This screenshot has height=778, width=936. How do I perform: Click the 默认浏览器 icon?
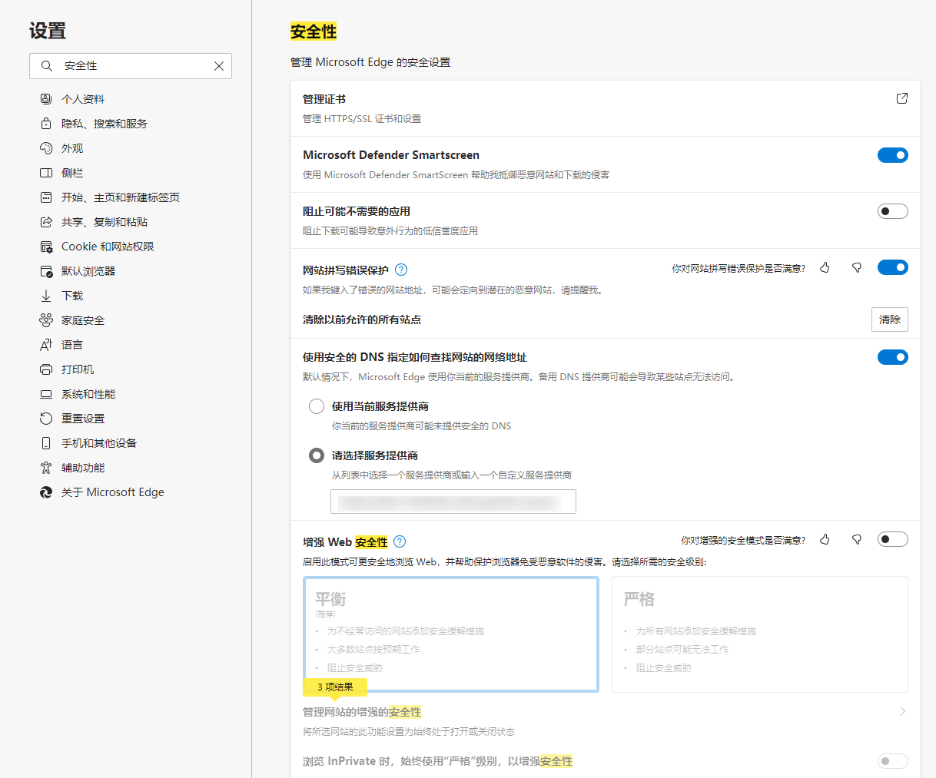click(x=46, y=271)
